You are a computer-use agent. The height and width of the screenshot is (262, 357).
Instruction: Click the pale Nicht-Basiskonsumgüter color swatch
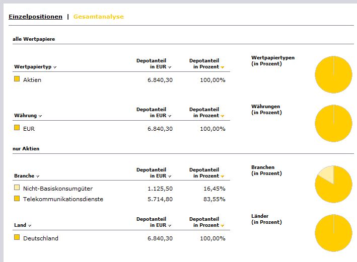point(17,188)
